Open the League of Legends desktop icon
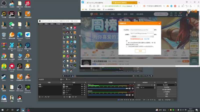200x112 pixels. (x=20, y=47)
